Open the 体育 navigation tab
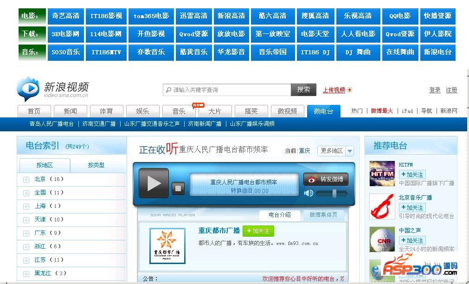Viewport: 469px width, 284px height. (107, 111)
